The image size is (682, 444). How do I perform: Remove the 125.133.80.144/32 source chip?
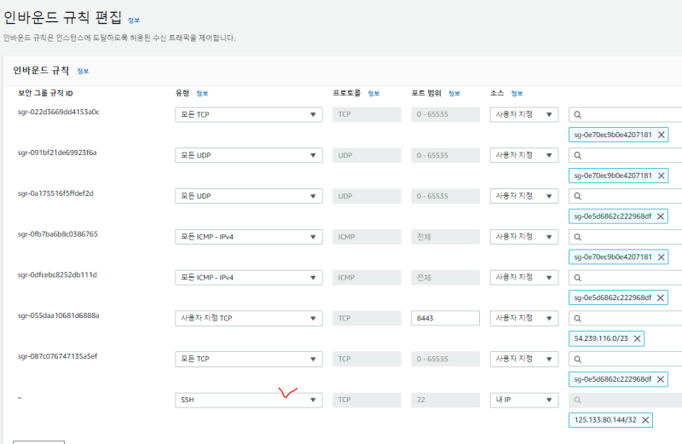[644, 420]
